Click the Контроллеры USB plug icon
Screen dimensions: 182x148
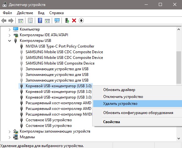pos(15,41)
